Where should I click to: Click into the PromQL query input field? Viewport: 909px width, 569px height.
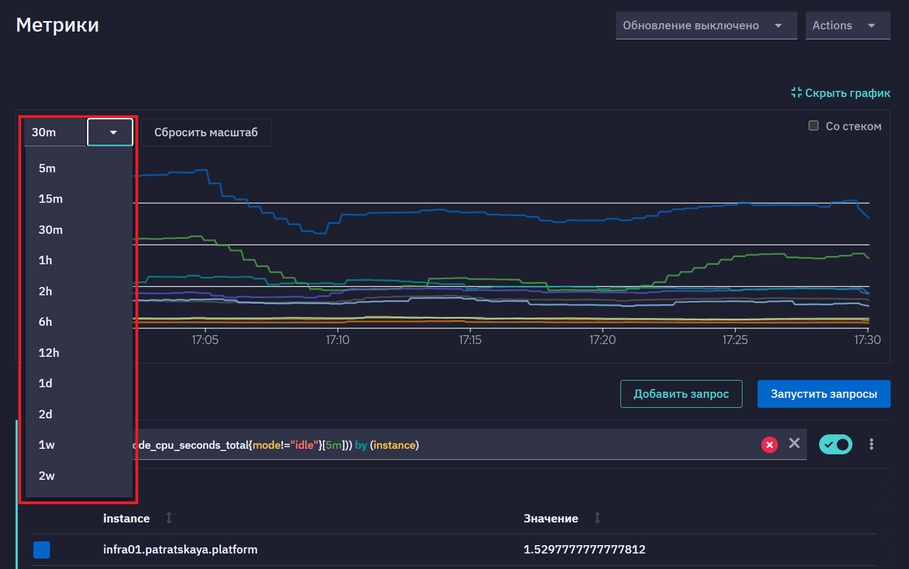click(444, 445)
